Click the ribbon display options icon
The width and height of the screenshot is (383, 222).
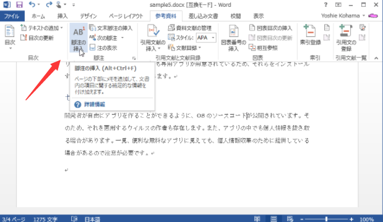click(338, 5)
